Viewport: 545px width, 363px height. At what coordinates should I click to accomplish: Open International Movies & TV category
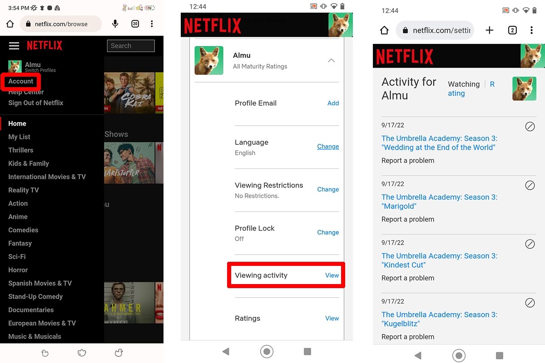pos(47,177)
